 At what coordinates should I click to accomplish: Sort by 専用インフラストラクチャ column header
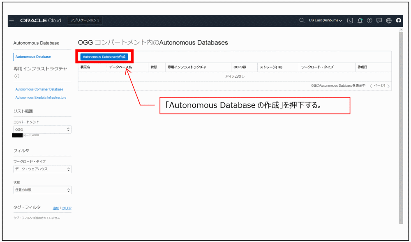tap(187, 67)
